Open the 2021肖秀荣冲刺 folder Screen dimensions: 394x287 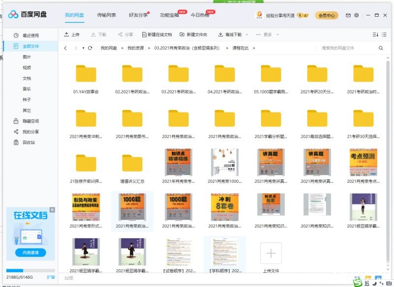click(x=86, y=118)
